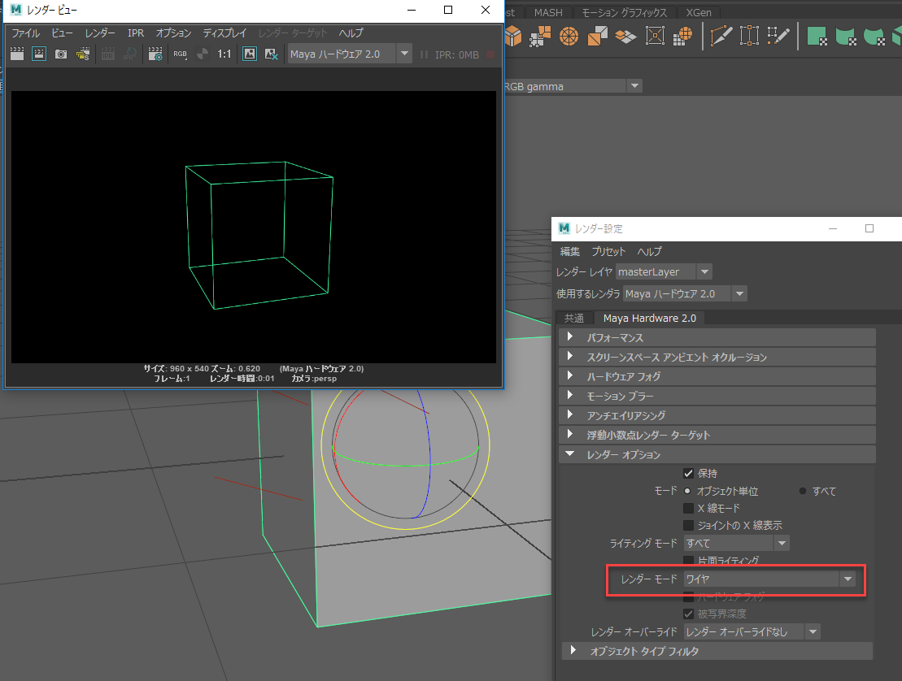Open the ファイル menu in Render View
902x681 pixels.
[26, 33]
